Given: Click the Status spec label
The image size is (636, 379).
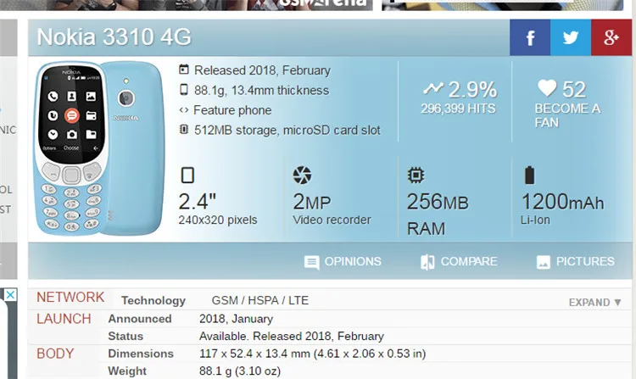Looking at the screenshot, I should [x=126, y=336].
